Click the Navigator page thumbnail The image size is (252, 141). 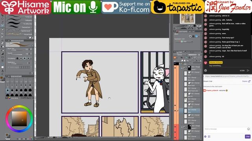[x=187, y=18]
